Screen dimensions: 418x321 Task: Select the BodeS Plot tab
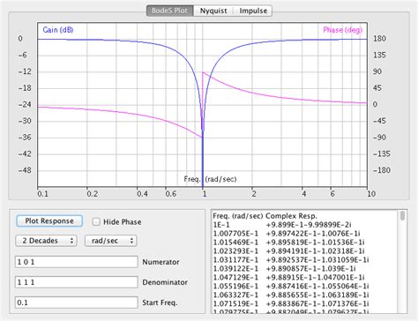coord(169,11)
